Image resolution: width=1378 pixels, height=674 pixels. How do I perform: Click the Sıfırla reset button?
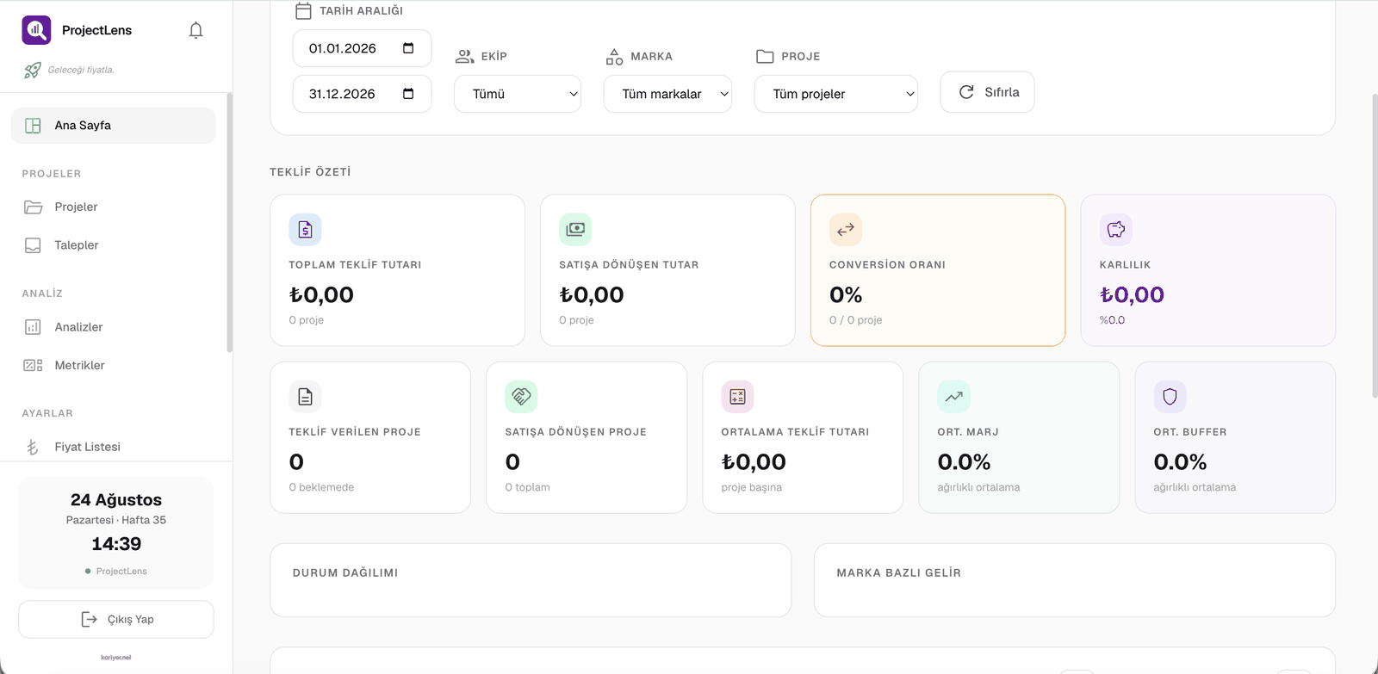[987, 92]
